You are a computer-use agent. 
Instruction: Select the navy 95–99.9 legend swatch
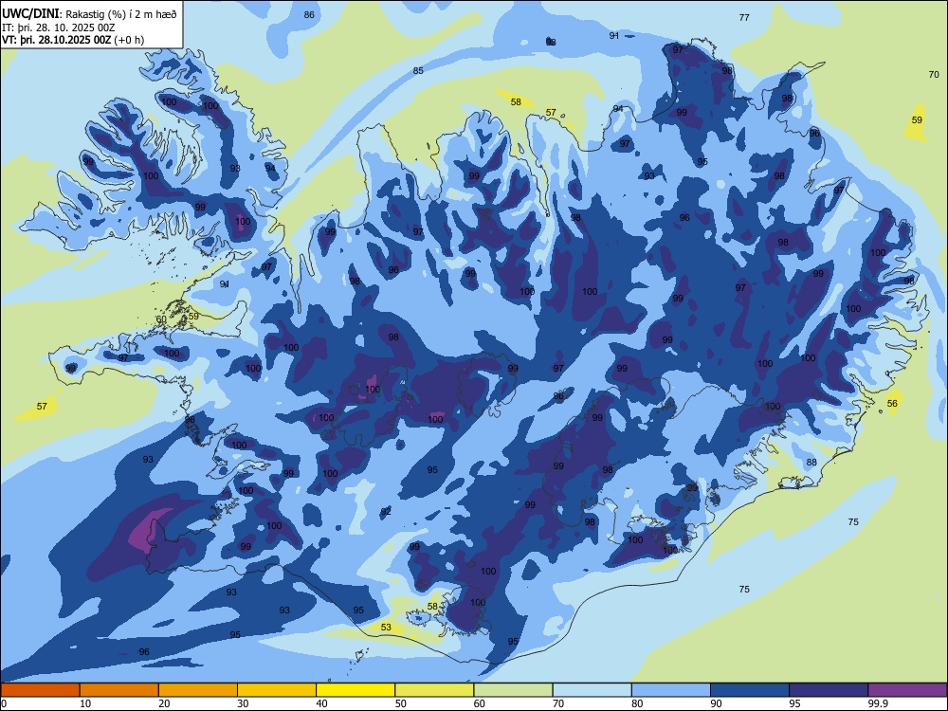pos(829,690)
